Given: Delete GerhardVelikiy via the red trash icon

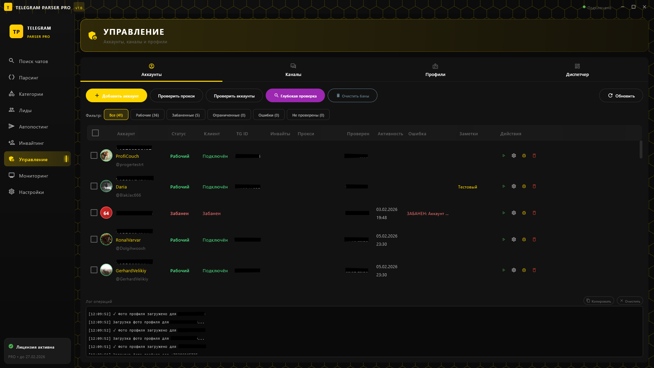Looking at the screenshot, I should [x=534, y=270].
